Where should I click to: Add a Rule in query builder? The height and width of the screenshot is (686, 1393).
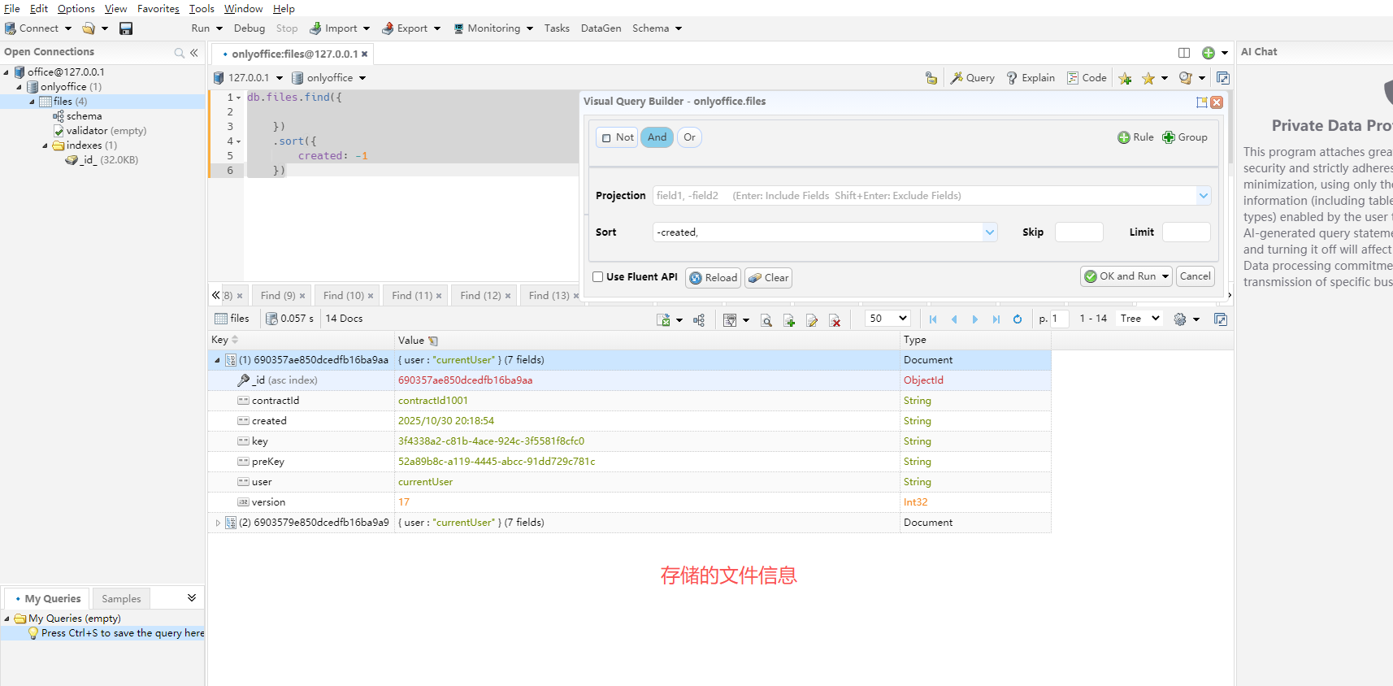tap(1135, 137)
